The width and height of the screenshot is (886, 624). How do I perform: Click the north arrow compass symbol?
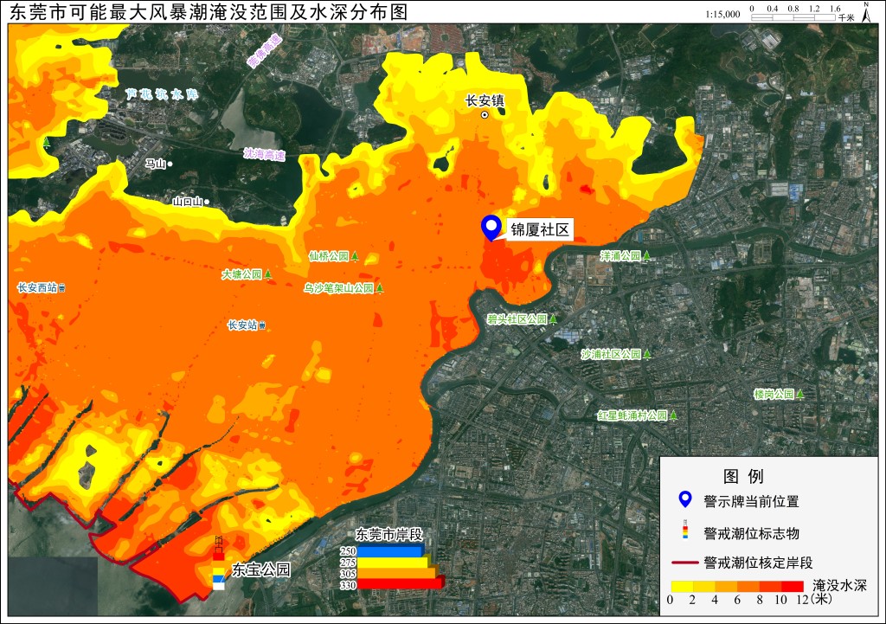[865, 12]
